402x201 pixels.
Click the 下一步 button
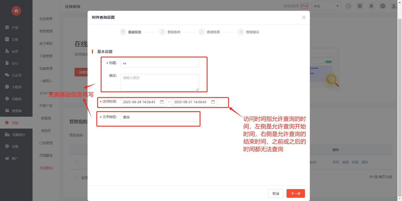click(295, 193)
